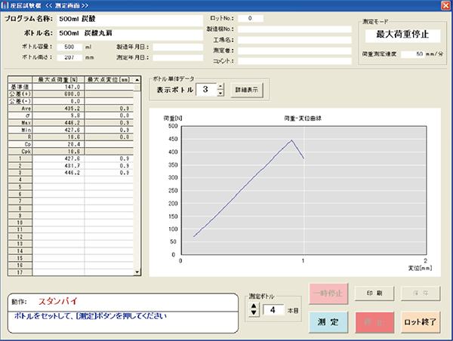Click the 測定 (measure) button
The image size is (453, 341).
pyautogui.click(x=328, y=322)
